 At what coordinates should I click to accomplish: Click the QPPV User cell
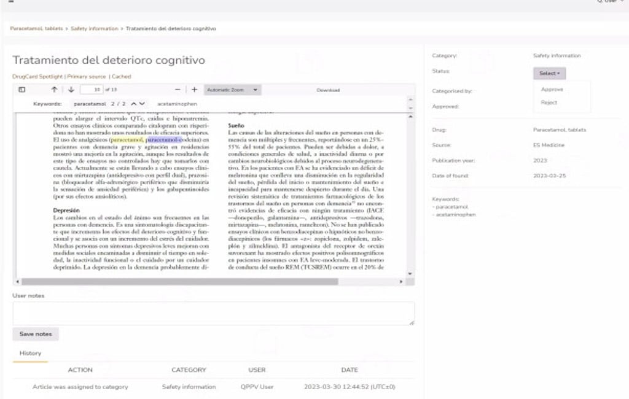pyautogui.click(x=257, y=387)
